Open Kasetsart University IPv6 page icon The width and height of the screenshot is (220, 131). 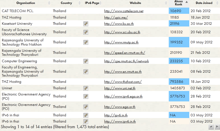click(x=86, y=24)
